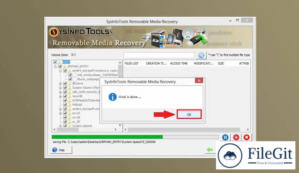Click into the file type search field

click(159, 55)
